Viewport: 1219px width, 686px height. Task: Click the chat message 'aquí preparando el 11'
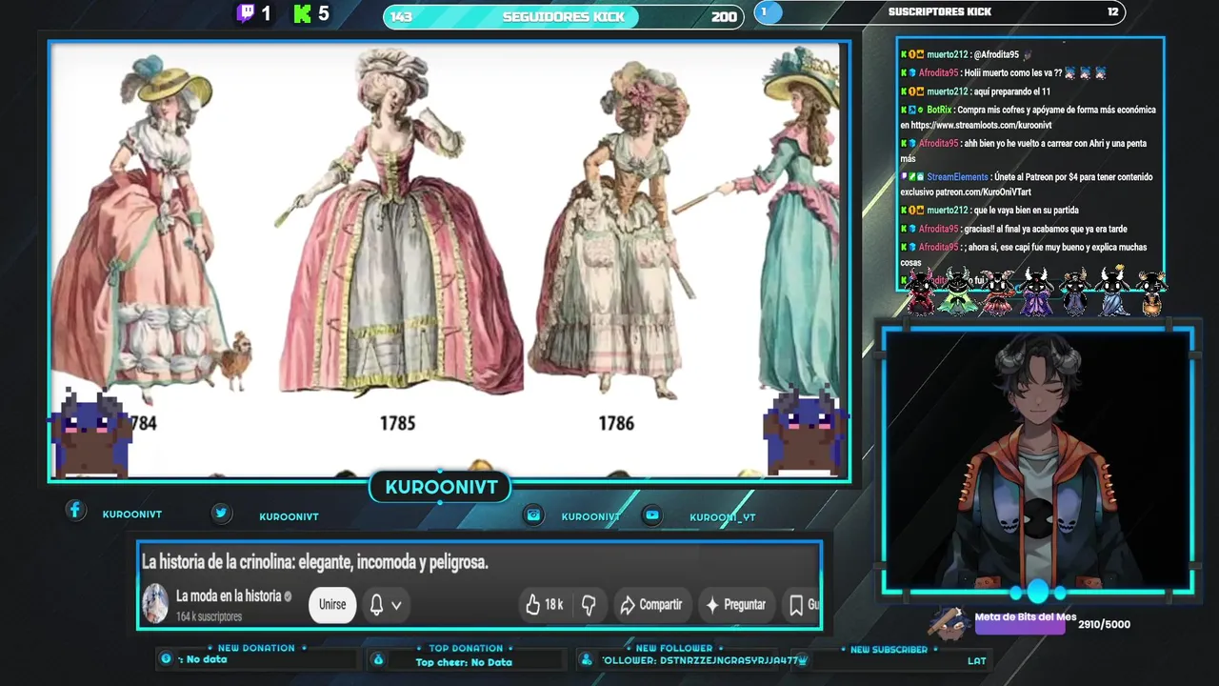(1012, 91)
